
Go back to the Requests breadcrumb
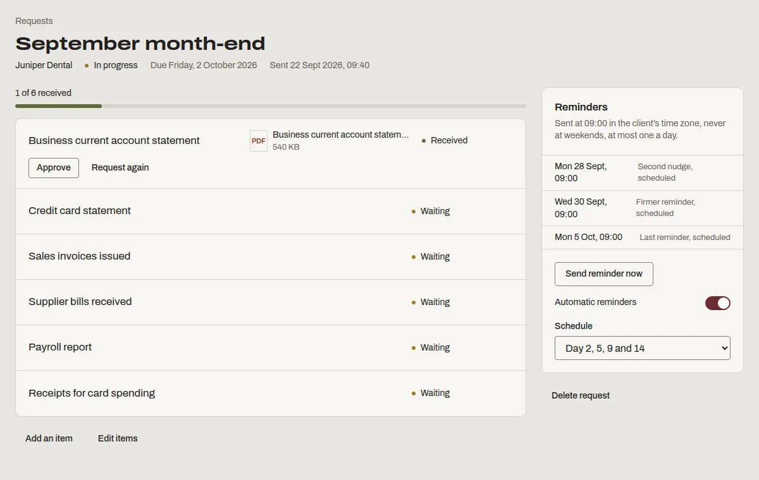[x=34, y=21]
